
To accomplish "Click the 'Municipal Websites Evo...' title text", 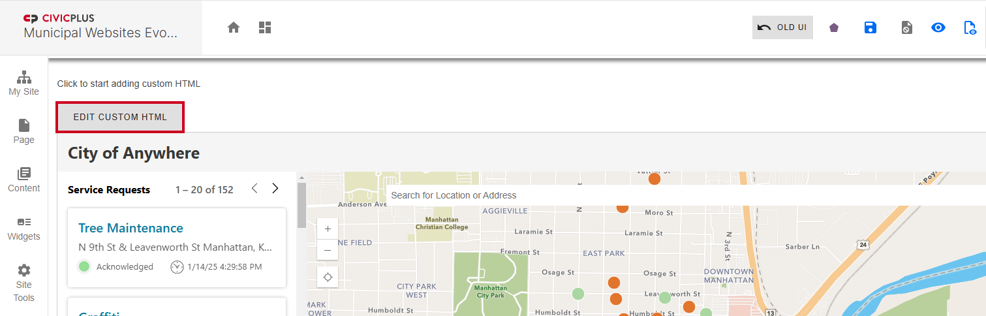I will (100, 33).
